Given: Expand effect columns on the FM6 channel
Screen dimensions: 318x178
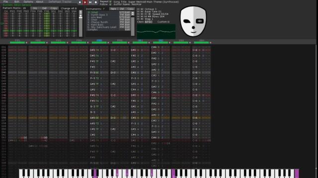Looking at the screenshot, I should pyautogui.click(x=129, y=43).
